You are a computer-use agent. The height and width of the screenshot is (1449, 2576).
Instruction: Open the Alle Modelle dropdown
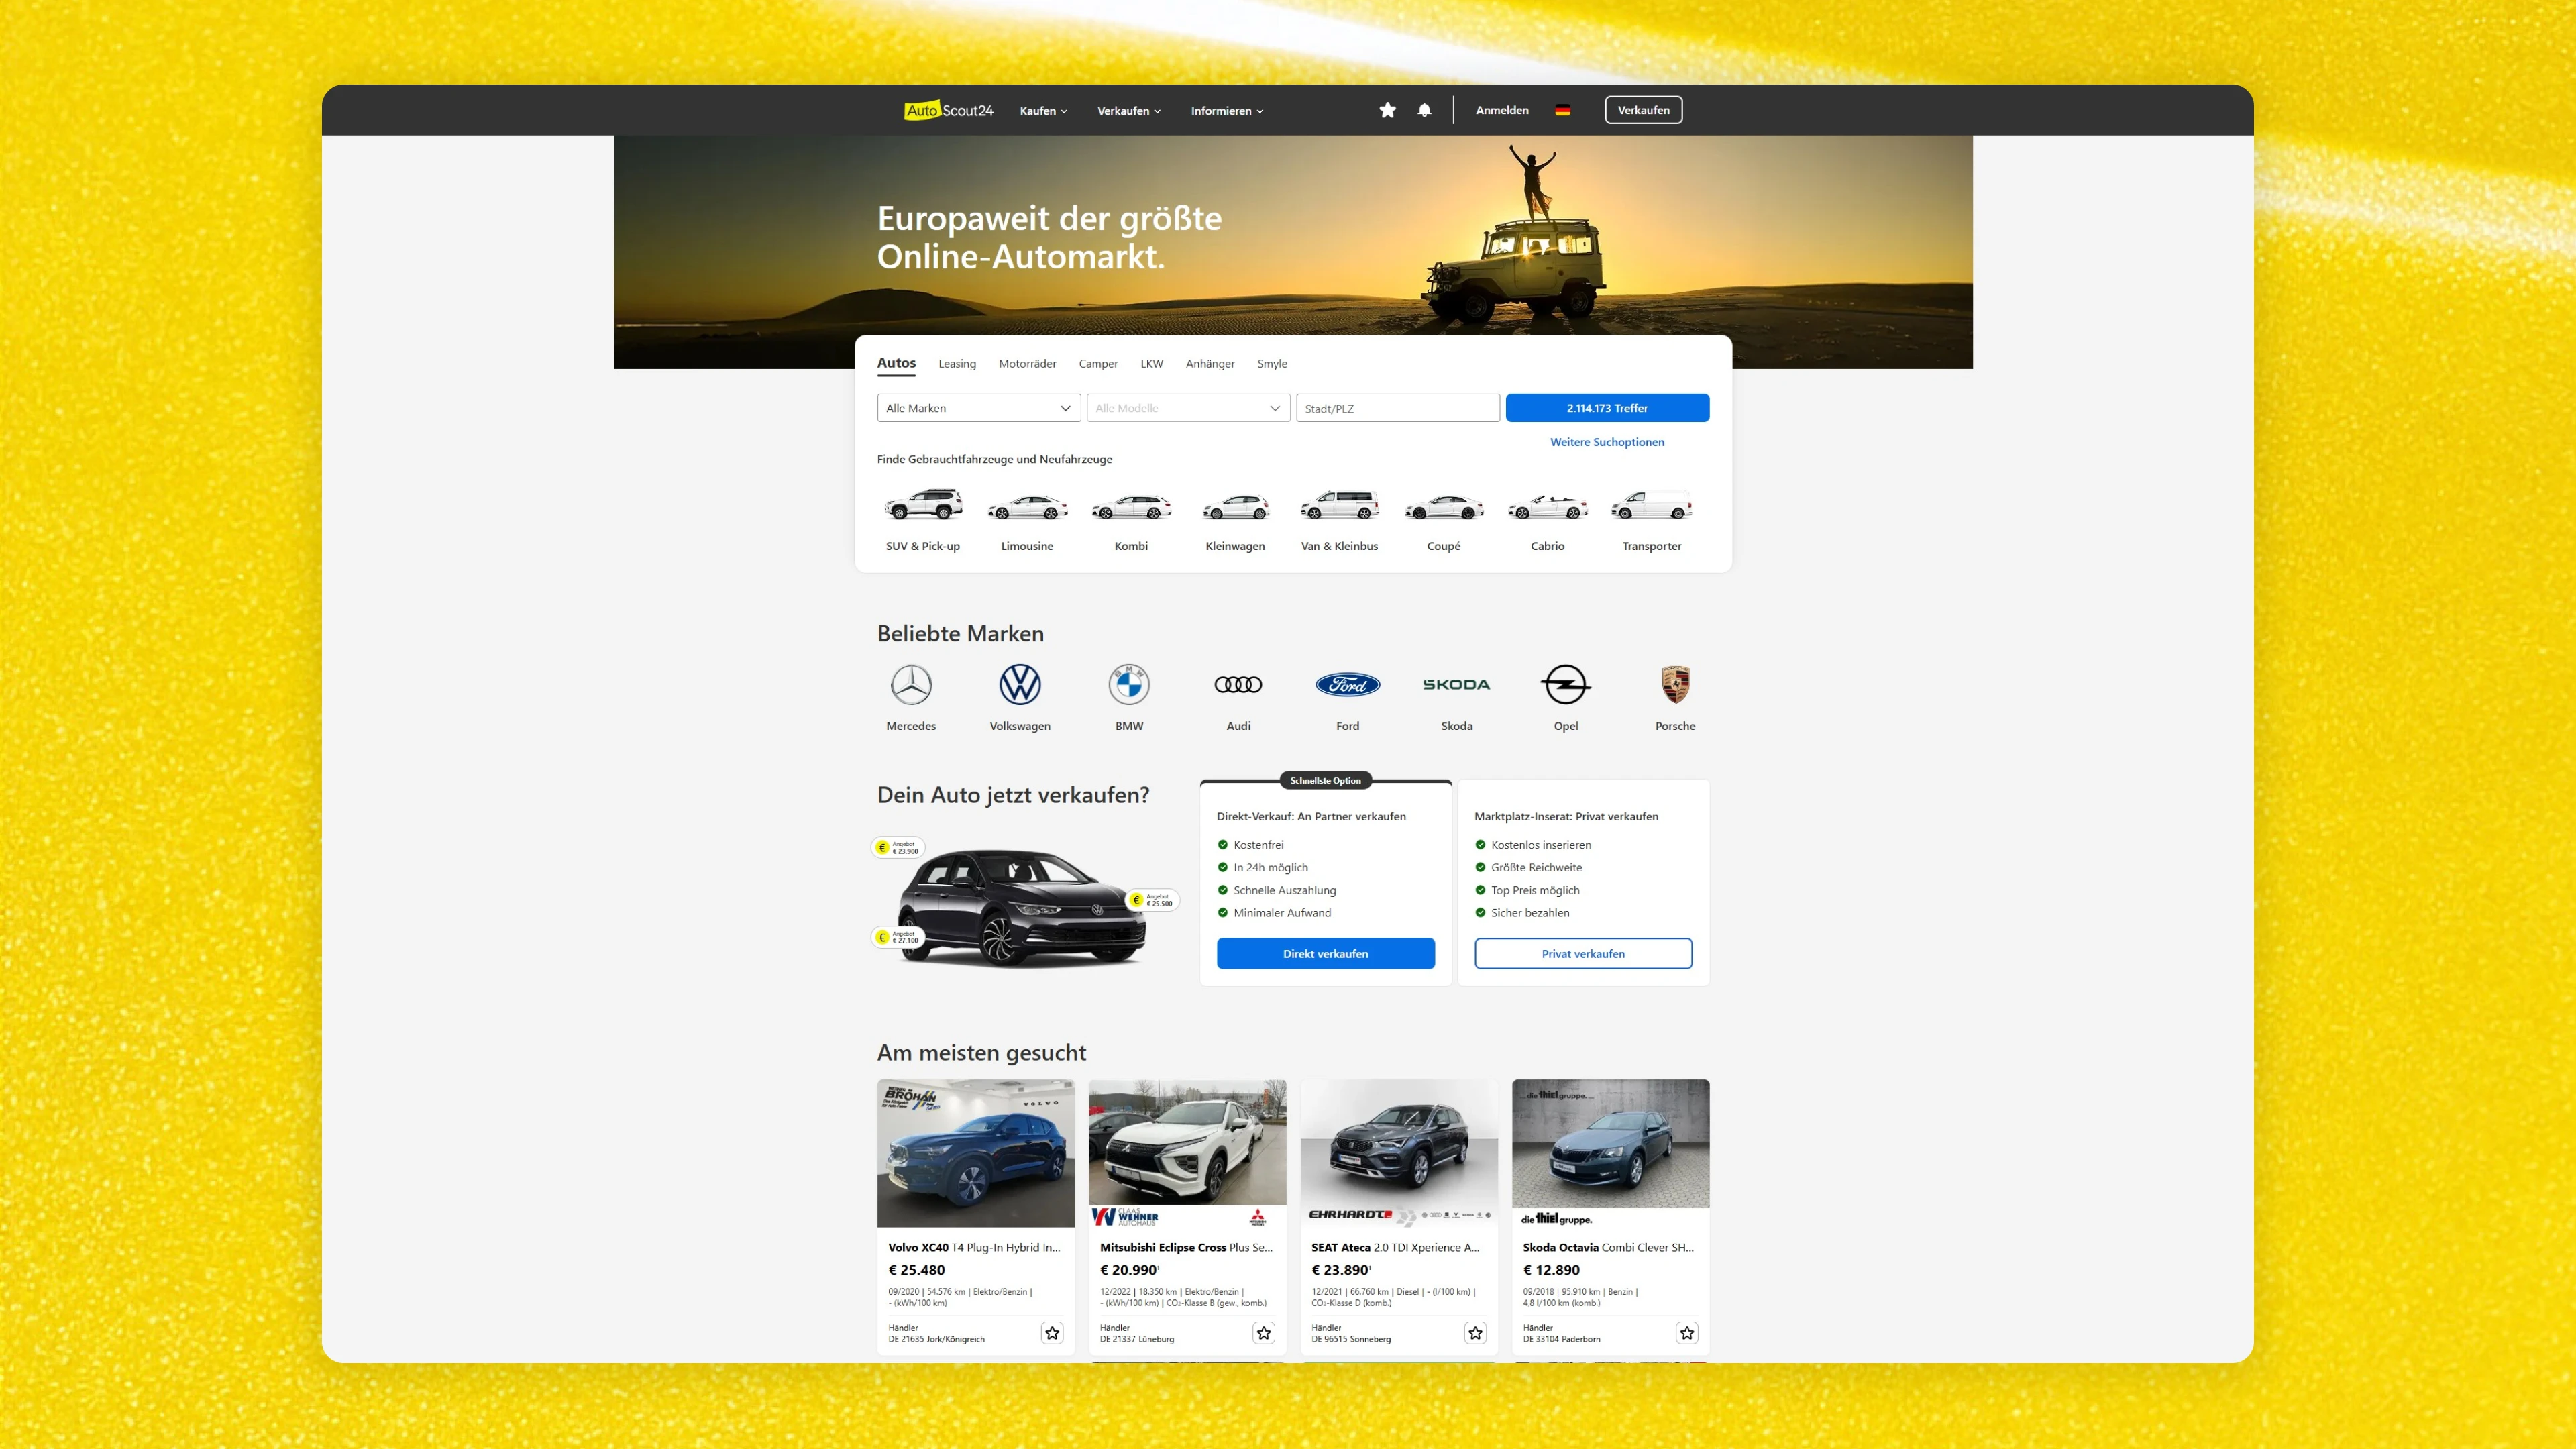coord(1188,408)
